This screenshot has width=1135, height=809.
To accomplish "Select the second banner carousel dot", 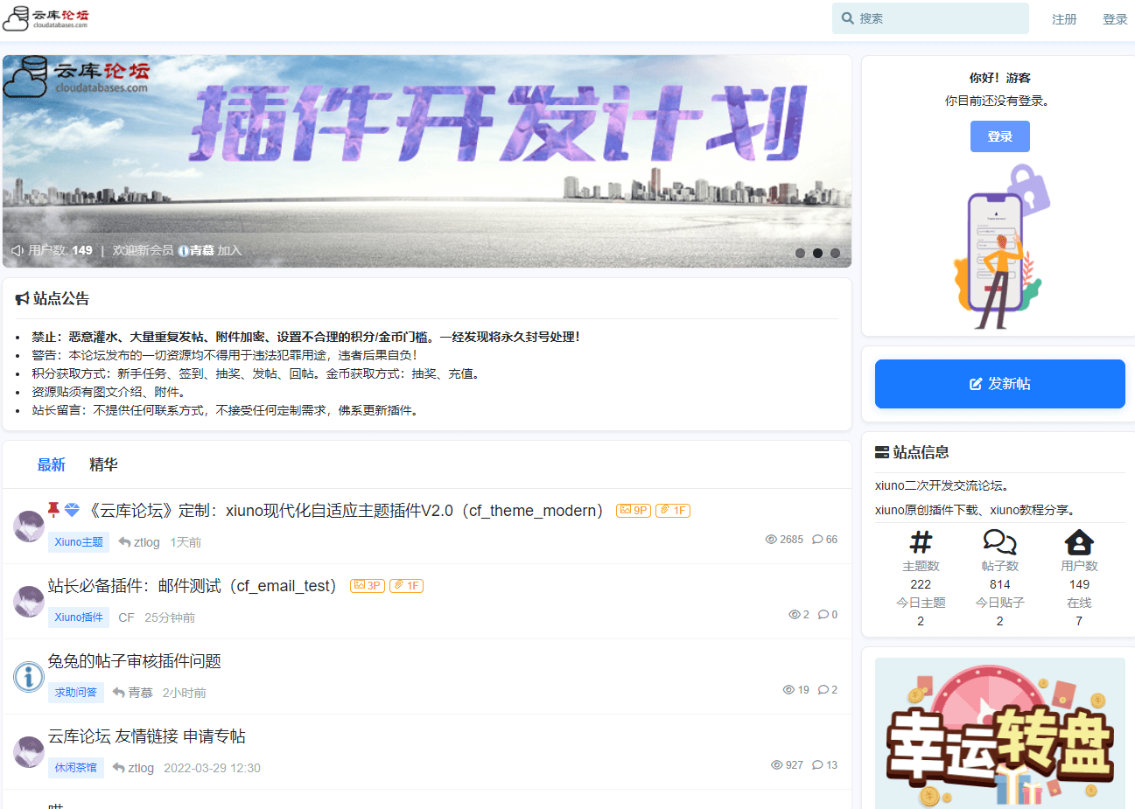I will click(817, 253).
